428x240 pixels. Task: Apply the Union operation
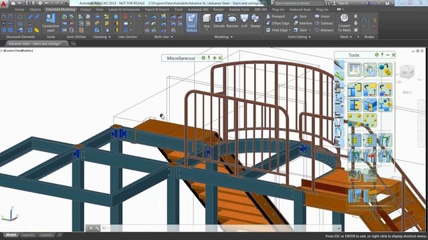pyautogui.click(x=322, y=16)
